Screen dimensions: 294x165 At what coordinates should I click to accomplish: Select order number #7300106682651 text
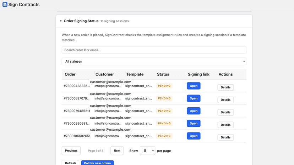point(77,136)
